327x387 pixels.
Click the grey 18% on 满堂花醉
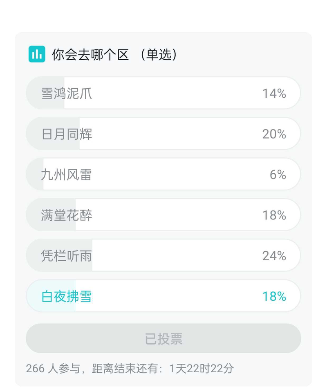(x=274, y=215)
